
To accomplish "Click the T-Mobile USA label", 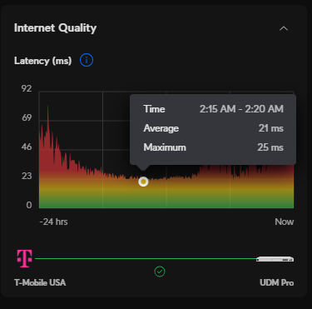I will 40,282.
